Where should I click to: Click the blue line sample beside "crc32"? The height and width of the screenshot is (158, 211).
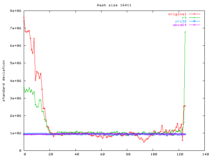coord(194,21)
